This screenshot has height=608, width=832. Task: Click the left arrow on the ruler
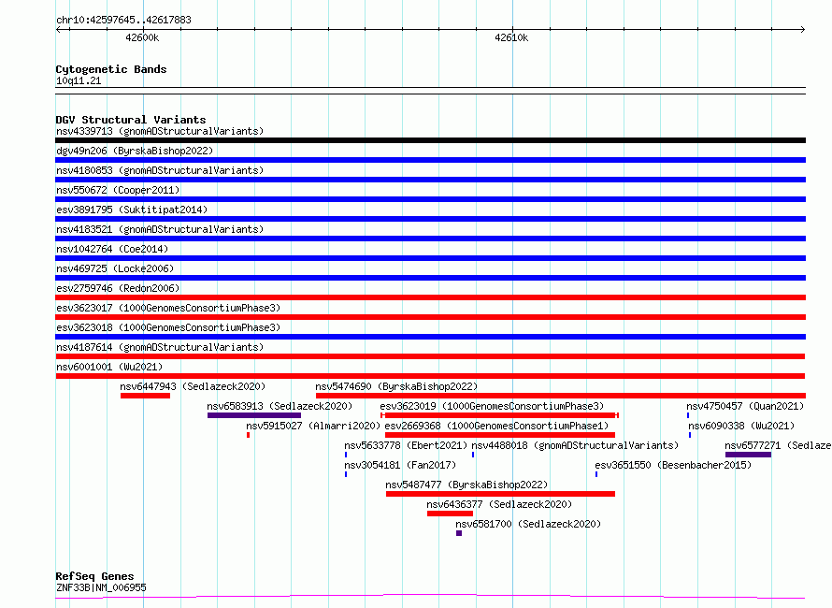(x=59, y=29)
